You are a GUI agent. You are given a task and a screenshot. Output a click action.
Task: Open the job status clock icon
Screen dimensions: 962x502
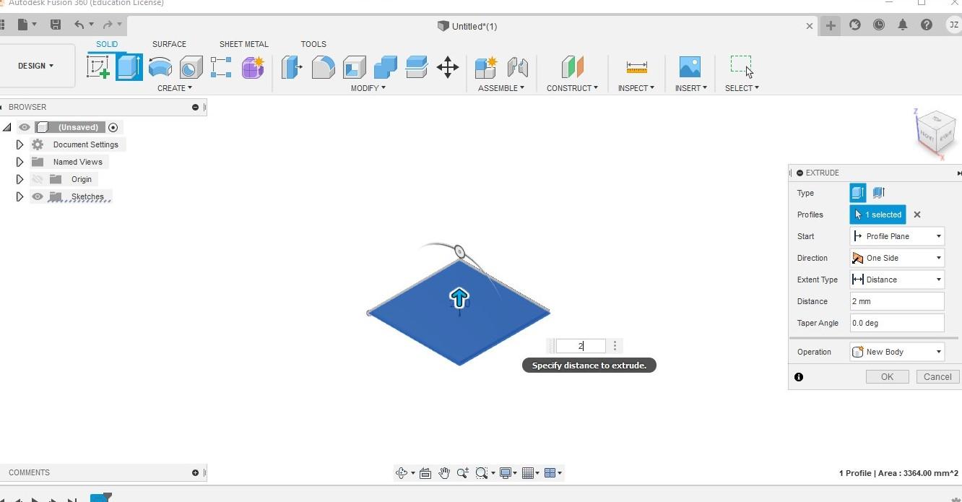pos(879,25)
